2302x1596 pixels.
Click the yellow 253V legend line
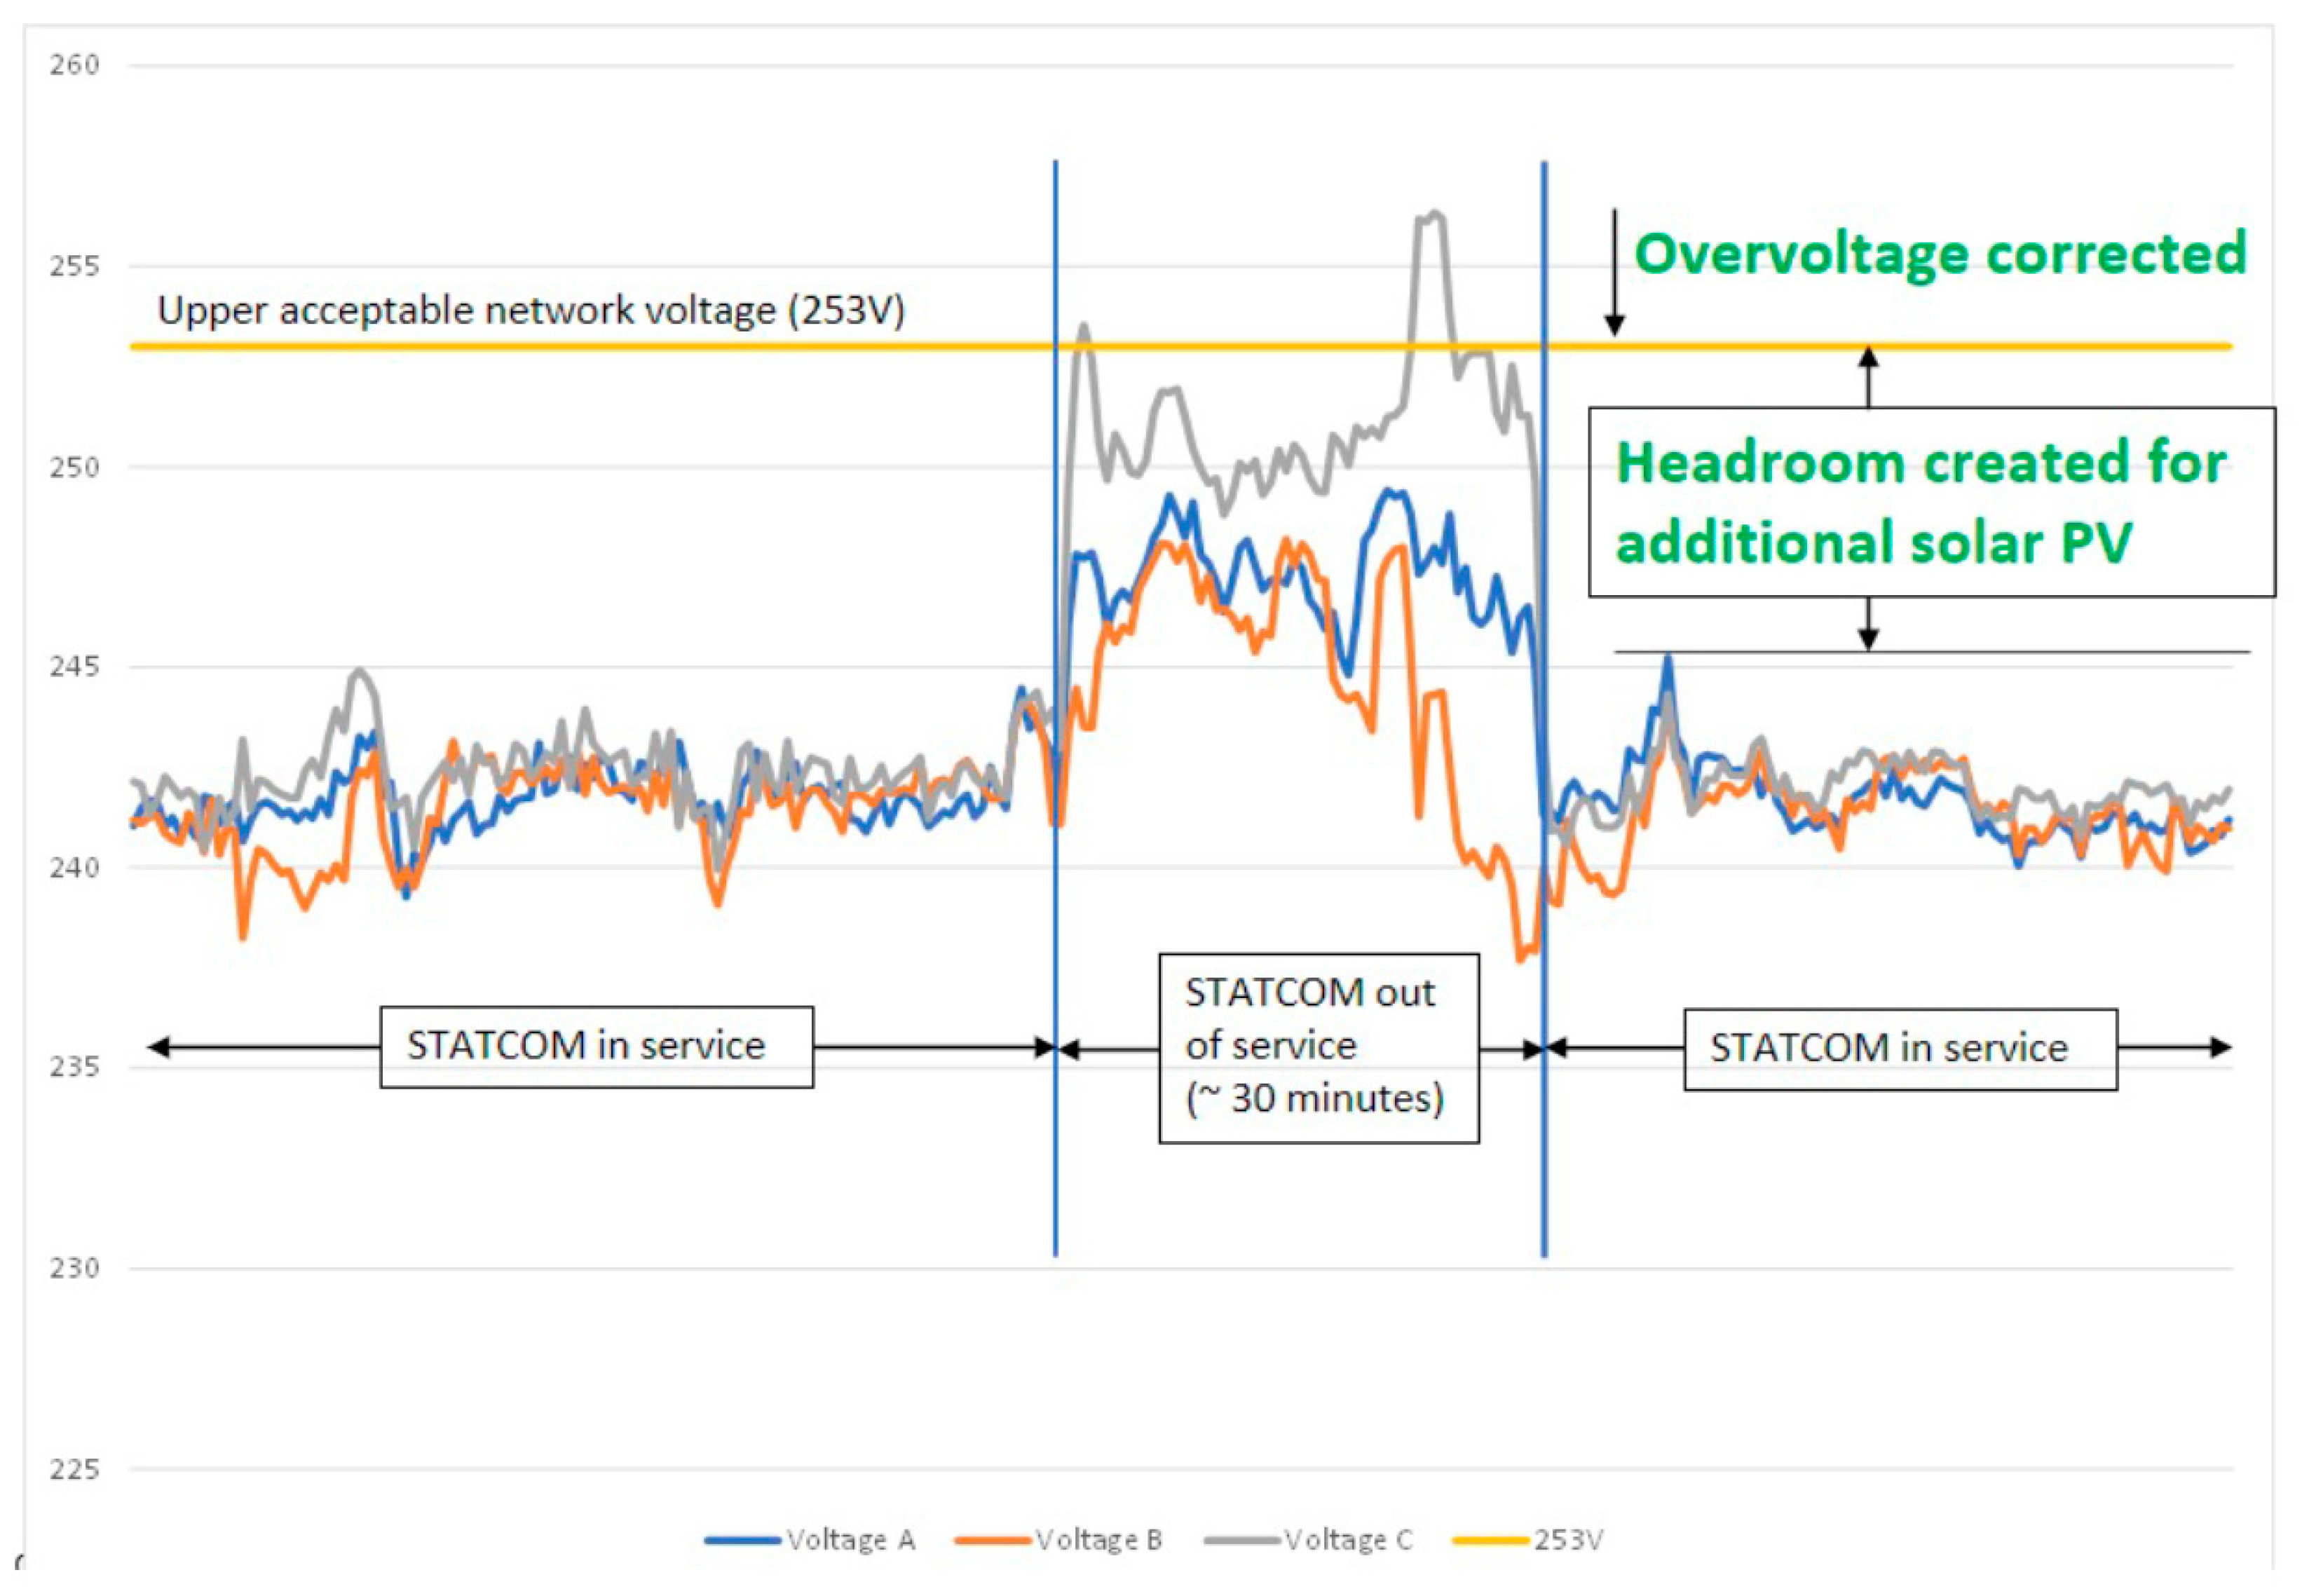tap(1491, 1541)
